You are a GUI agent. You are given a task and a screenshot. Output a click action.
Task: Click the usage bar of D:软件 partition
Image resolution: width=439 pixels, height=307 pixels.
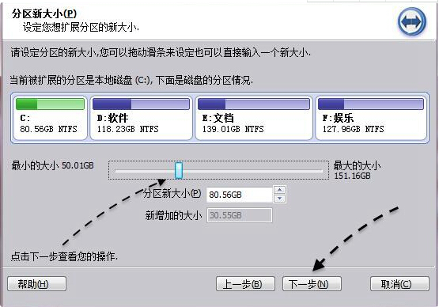tap(141, 104)
